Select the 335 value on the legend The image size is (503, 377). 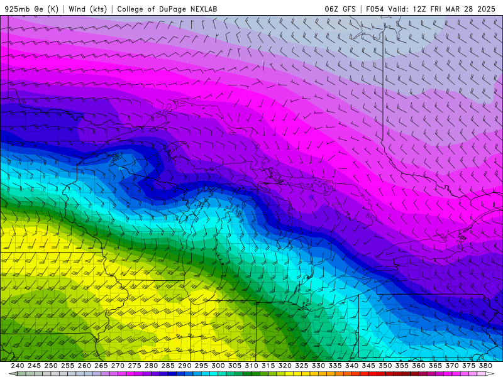point(335,366)
